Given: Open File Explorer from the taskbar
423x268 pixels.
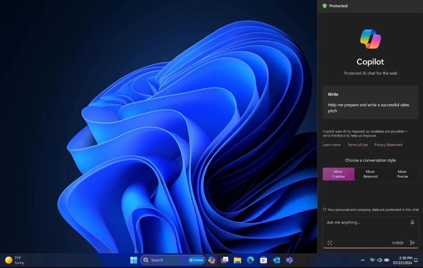Looking at the screenshot, I should pyautogui.click(x=237, y=260).
